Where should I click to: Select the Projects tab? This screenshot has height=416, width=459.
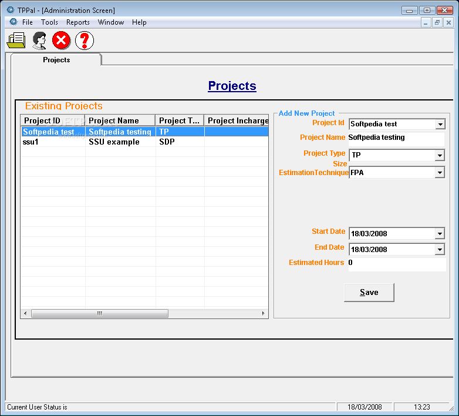tap(56, 60)
